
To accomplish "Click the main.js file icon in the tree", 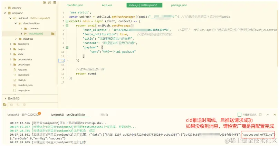I will coord(15,80).
